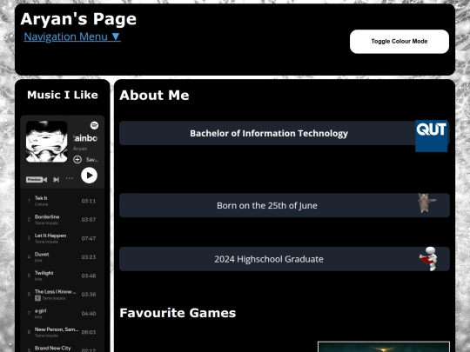Play track Tek It

(63, 201)
